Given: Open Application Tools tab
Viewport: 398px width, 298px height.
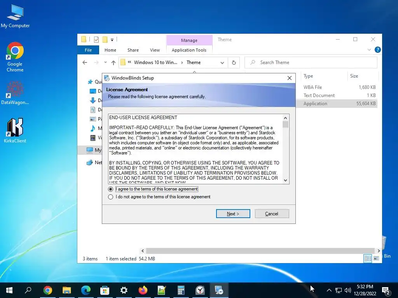Looking at the screenshot, I should pos(189,50).
